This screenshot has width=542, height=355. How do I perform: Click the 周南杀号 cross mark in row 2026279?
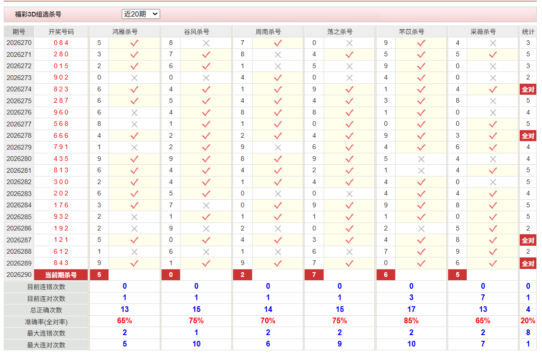(278, 148)
